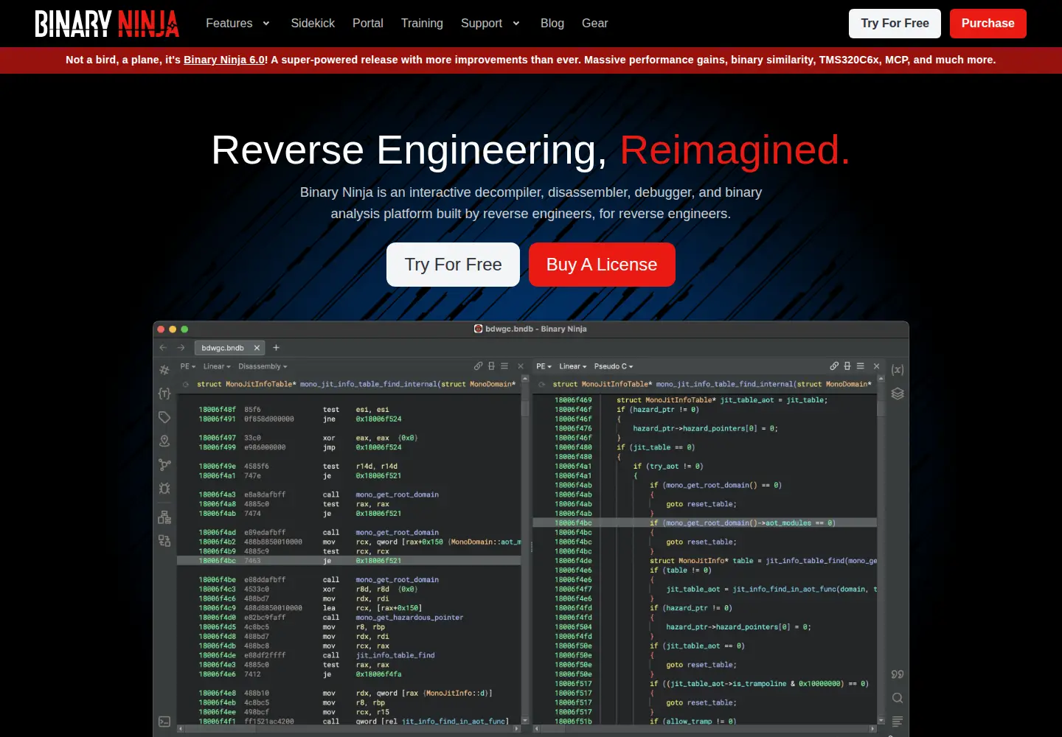Click refresh icon before Disassembly function header
The width and height of the screenshot is (1062, 737).
(186, 384)
